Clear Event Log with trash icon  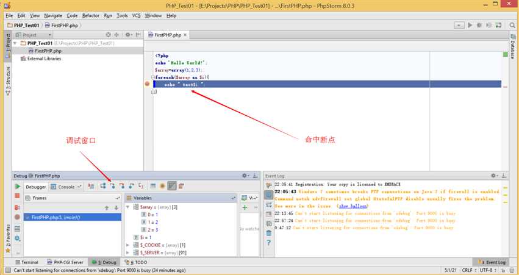[269, 233]
